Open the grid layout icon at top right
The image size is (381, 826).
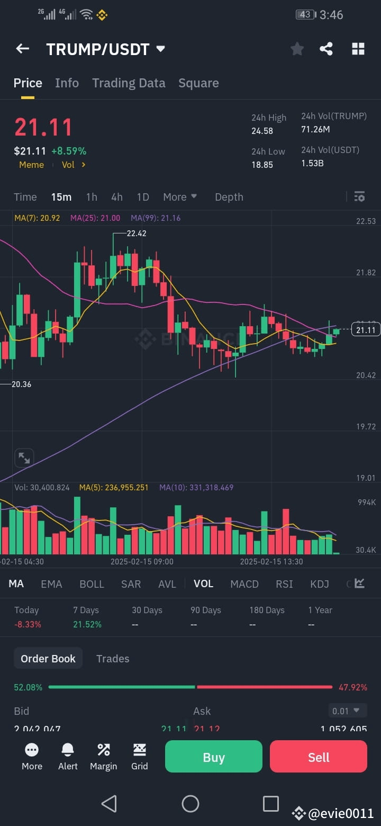click(358, 49)
